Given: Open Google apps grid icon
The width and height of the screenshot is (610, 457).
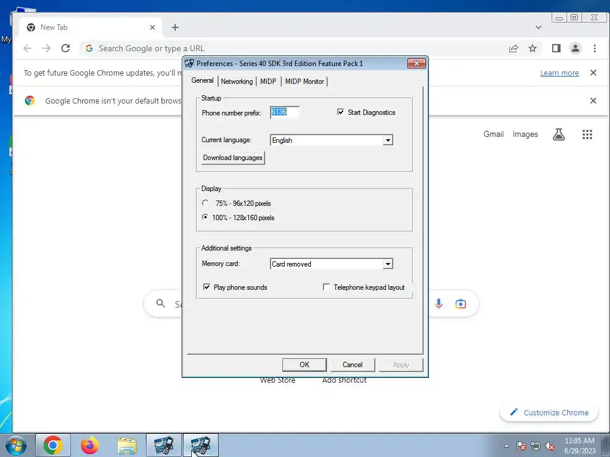Looking at the screenshot, I should click(x=587, y=134).
